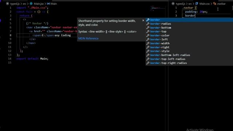The height and width of the screenshot is (131, 233).
Task: Click 'src' in the Main.css breadcrumb
Action: [x=190, y=4]
